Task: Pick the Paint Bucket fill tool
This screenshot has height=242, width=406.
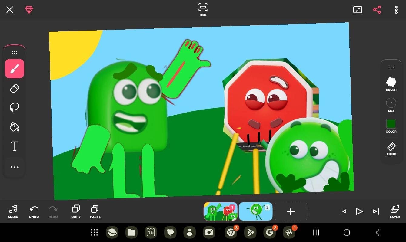Action: pos(15,127)
